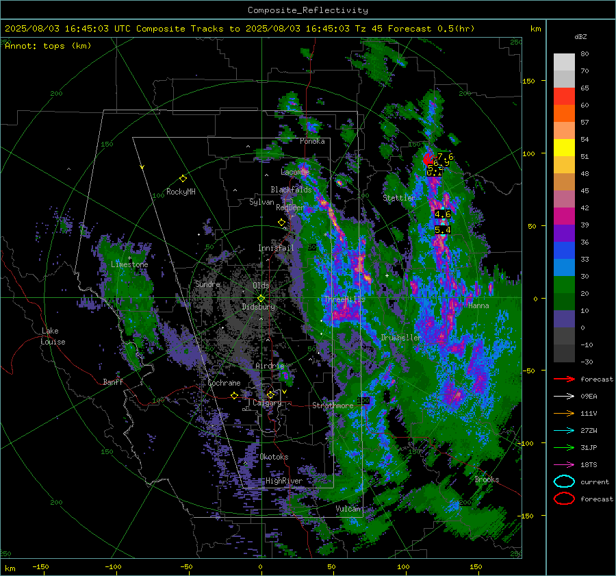The height and width of the screenshot is (576, 616).
Task: Select the magenta swatch in dBZ scale
Action: coord(564,216)
